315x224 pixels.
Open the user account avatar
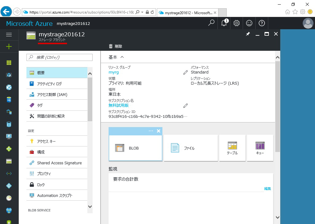(308, 23)
